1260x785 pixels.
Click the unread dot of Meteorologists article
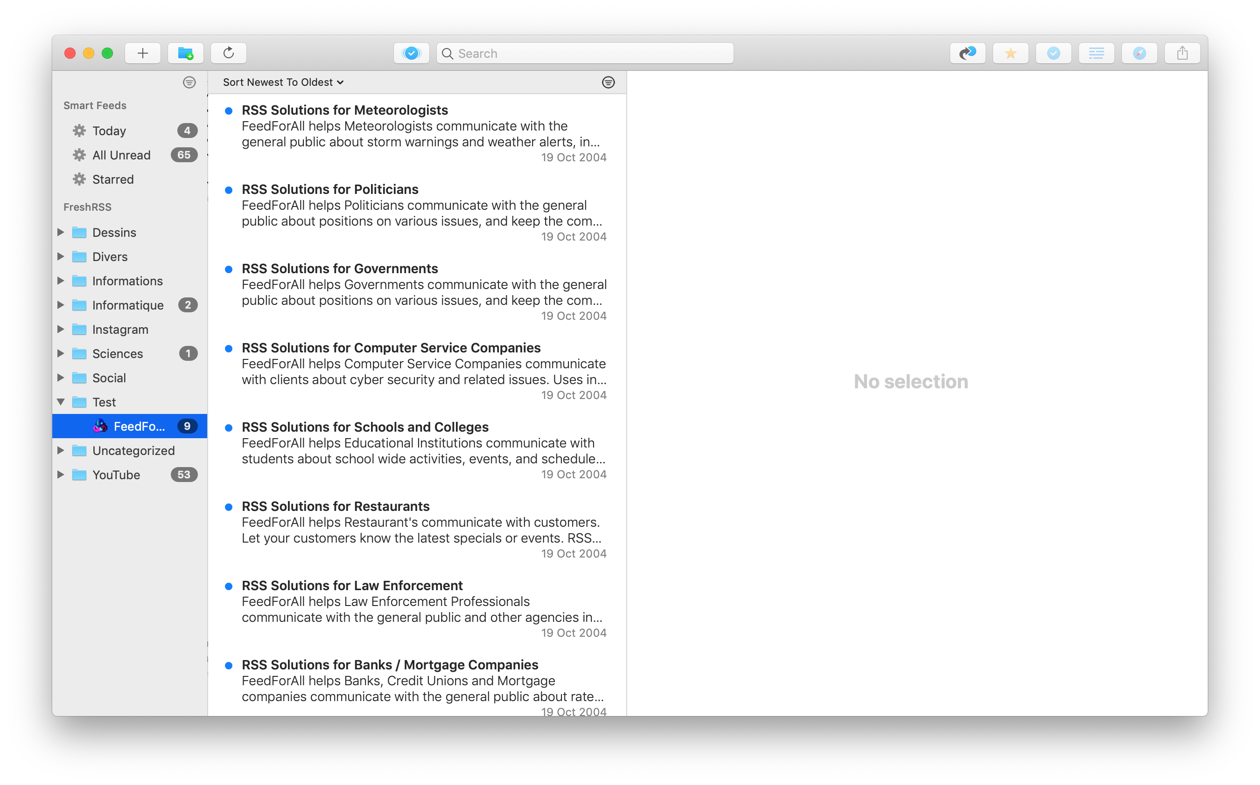tap(228, 110)
